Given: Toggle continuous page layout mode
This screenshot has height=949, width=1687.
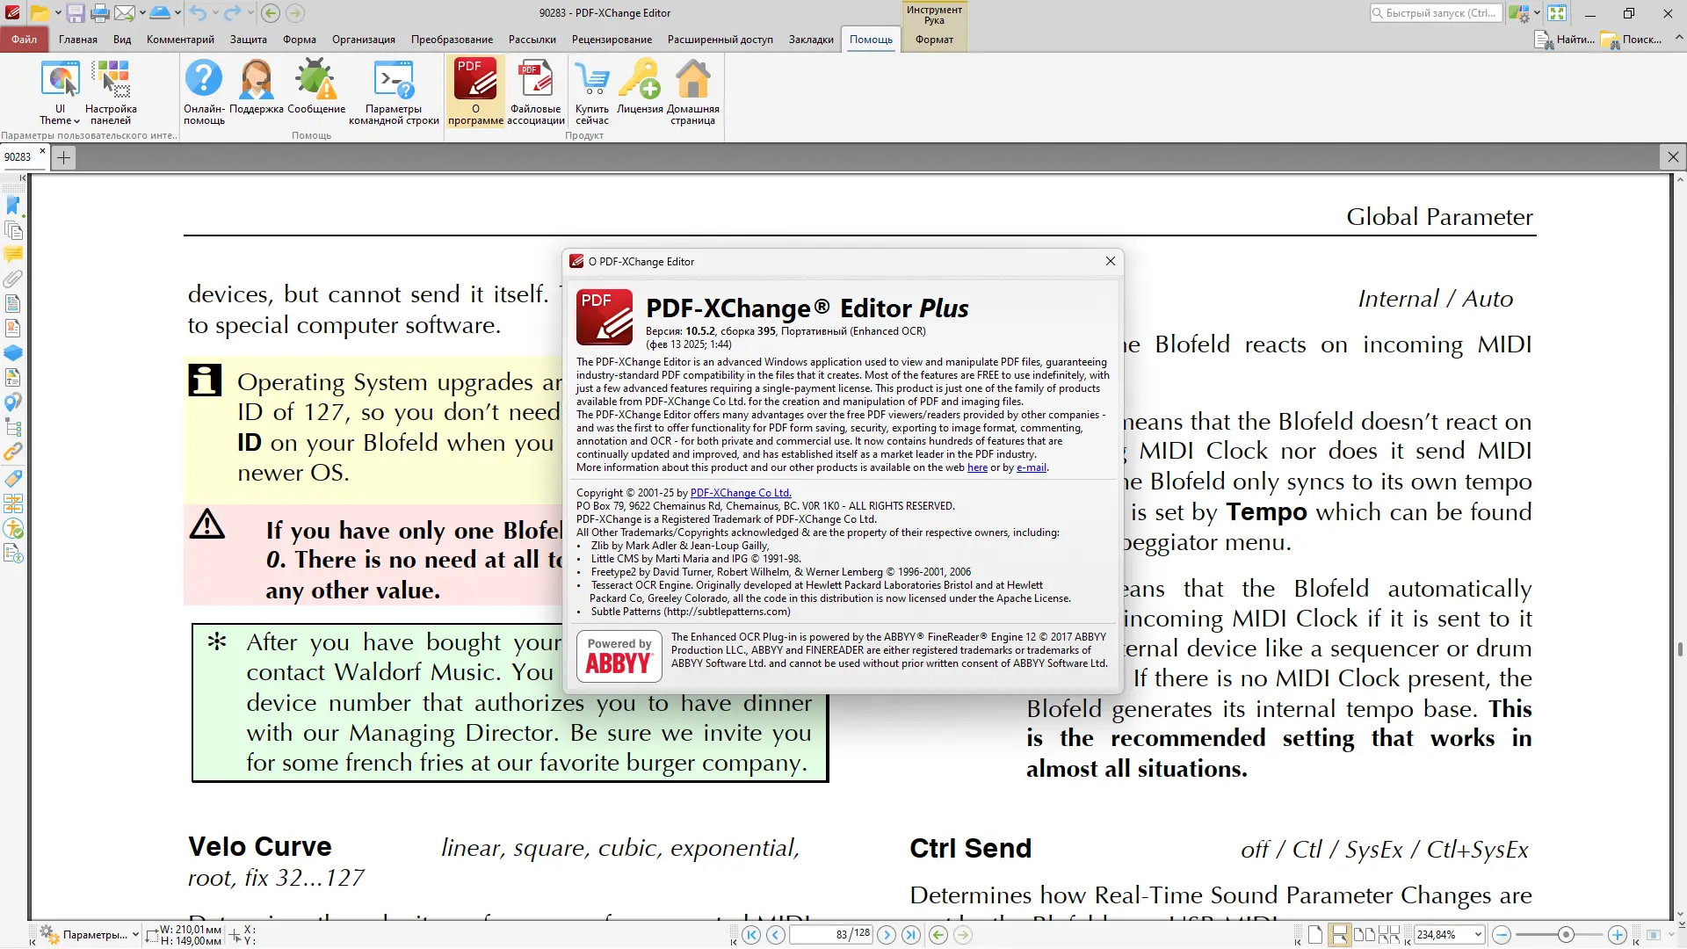Looking at the screenshot, I should point(1340,935).
